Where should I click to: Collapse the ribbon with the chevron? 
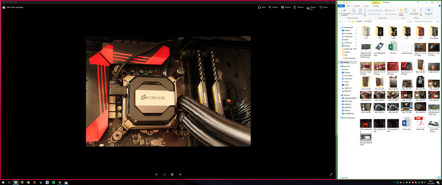coord(437,6)
